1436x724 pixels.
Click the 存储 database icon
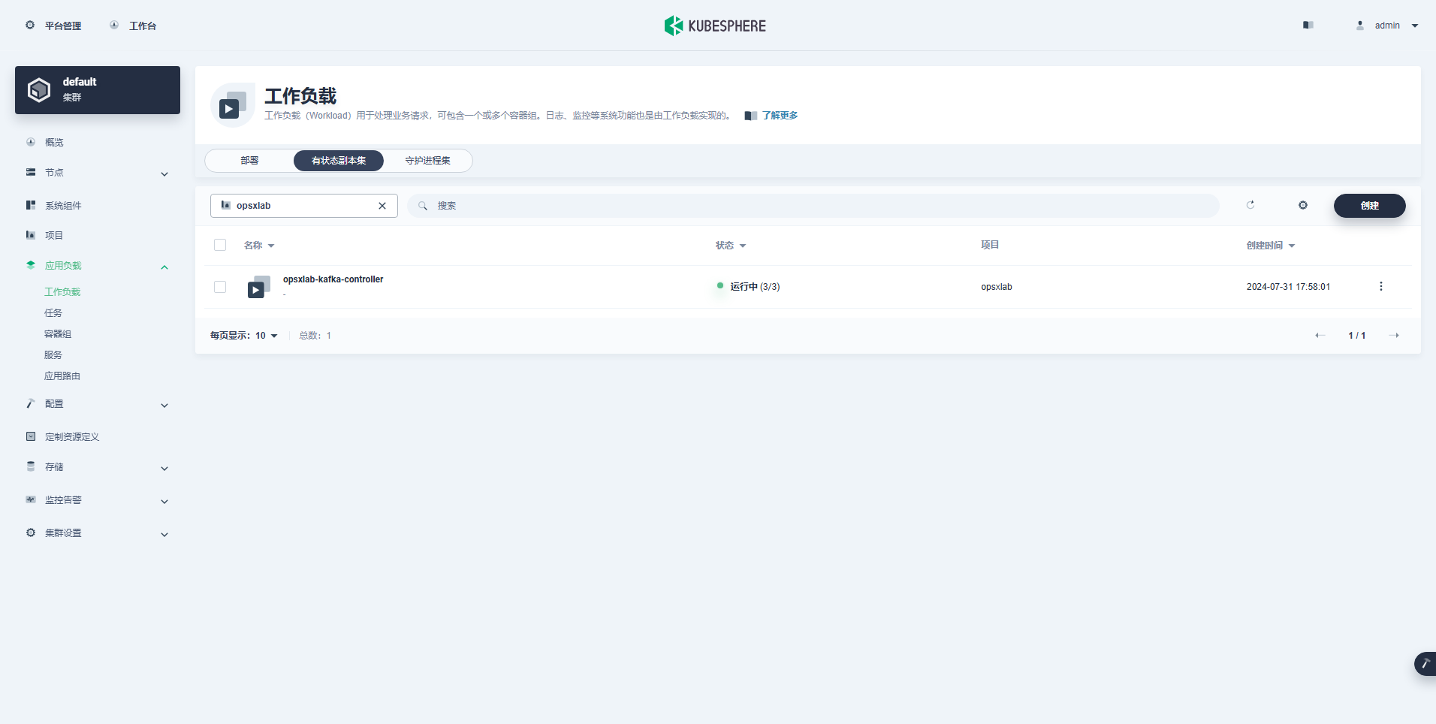tap(31, 466)
